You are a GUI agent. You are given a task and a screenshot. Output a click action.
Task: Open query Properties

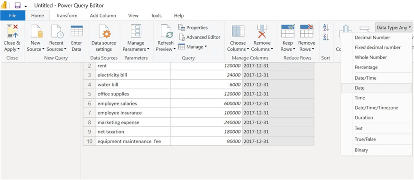[x=193, y=28]
